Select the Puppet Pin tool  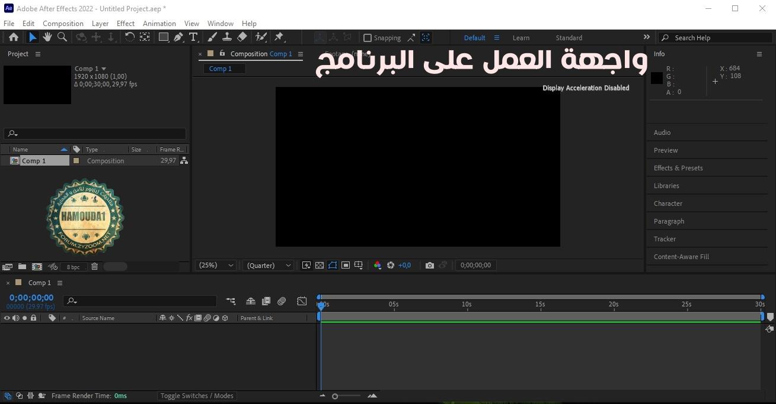(x=279, y=37)
